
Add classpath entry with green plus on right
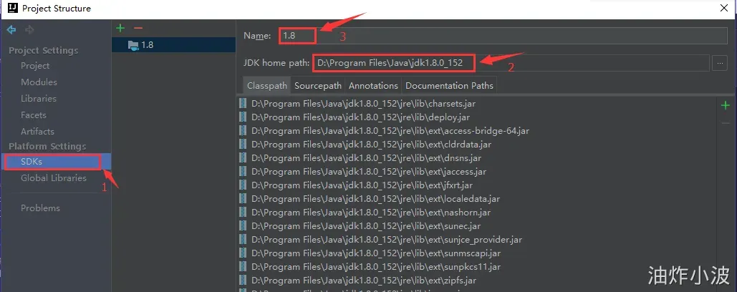point(726,105)
